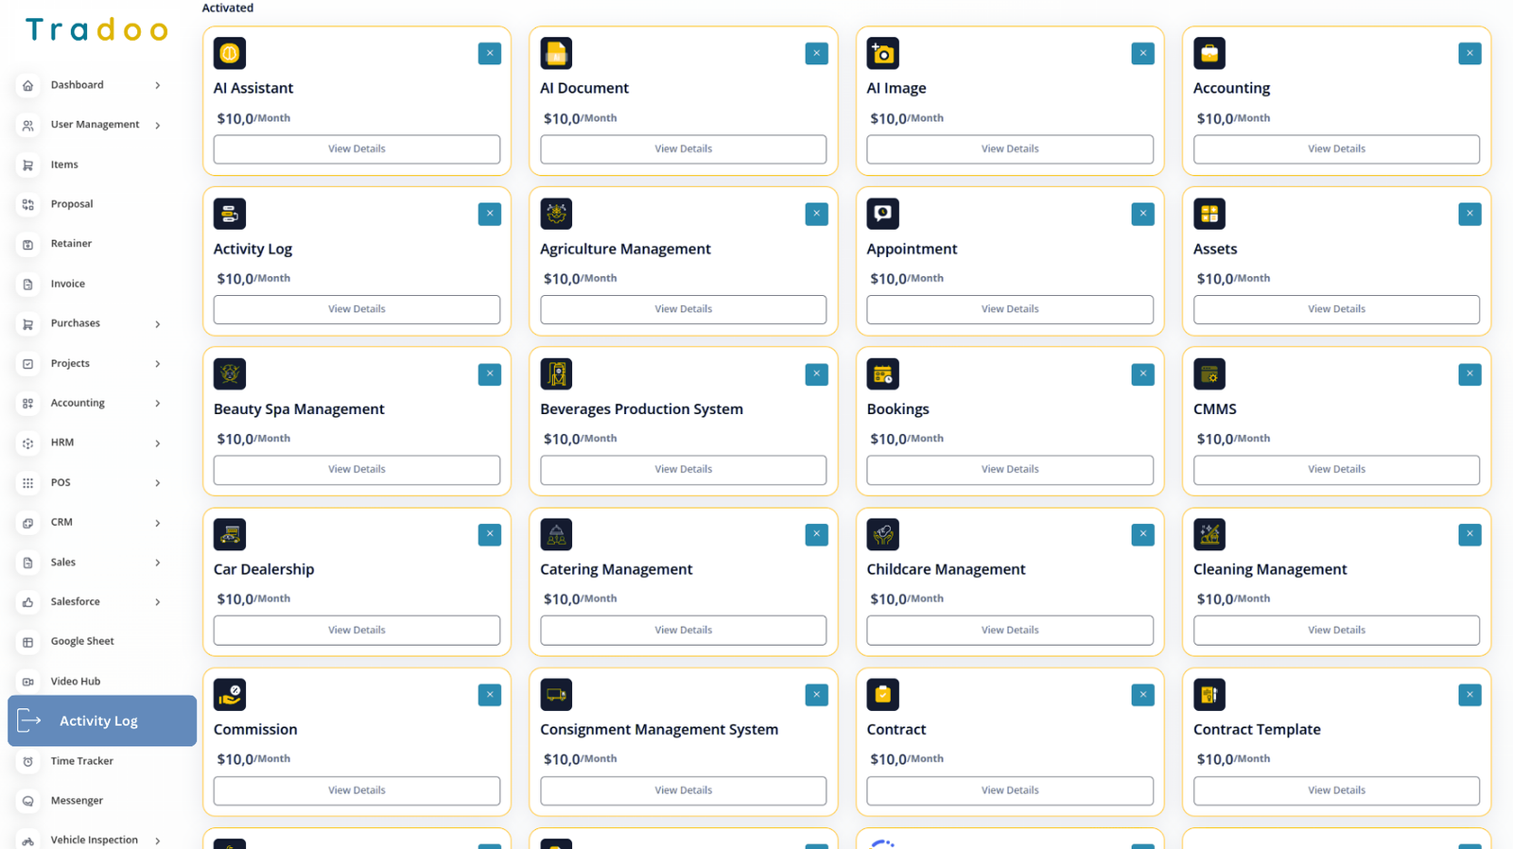Viewport: 1513px width, 849px height.
Task: Click the Commission module icon
Action: tap(229, 695)
